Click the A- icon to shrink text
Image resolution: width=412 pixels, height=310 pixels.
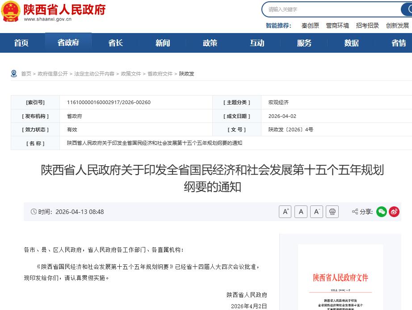point(316,212)
